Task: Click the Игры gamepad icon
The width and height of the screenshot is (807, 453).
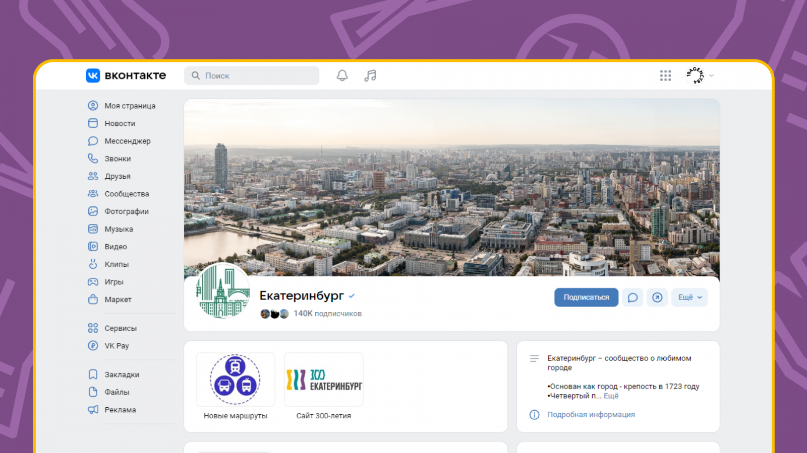Action: 93,282
